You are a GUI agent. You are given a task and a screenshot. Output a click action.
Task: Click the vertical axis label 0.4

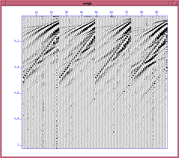(17, 67)
